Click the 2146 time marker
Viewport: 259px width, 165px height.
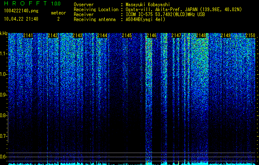[x=152, y=35]
